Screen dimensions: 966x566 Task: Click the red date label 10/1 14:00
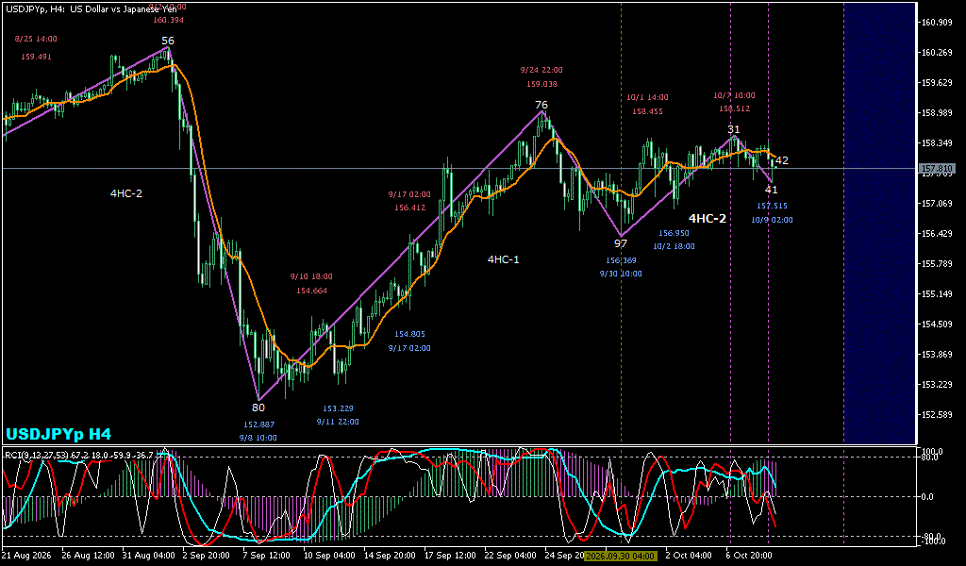647,97
